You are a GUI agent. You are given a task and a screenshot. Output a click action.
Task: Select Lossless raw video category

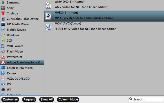[x=22, y=68]
